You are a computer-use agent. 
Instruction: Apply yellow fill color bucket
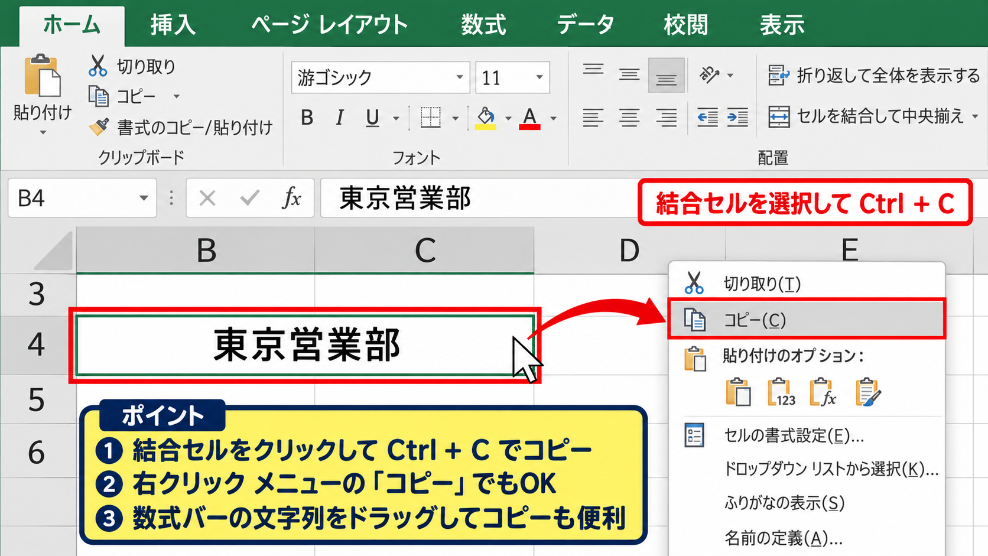pyautogui.click(x=486, y=118)
